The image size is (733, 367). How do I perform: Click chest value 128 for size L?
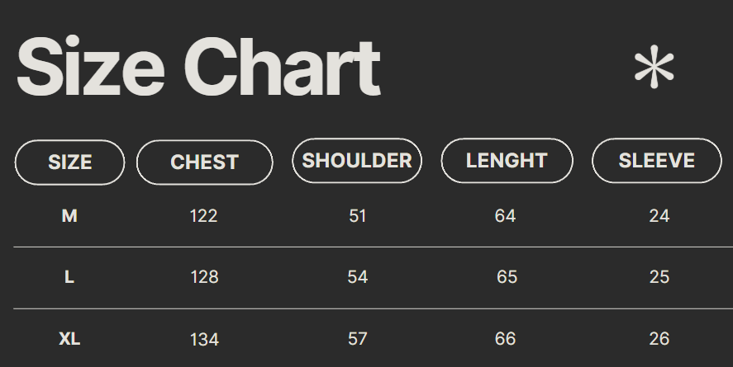coord(204,277)
